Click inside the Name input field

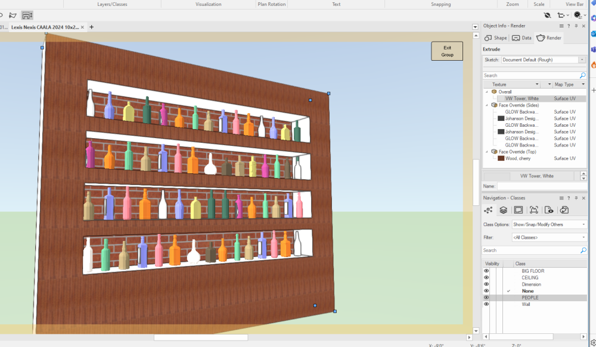[536, 186]
